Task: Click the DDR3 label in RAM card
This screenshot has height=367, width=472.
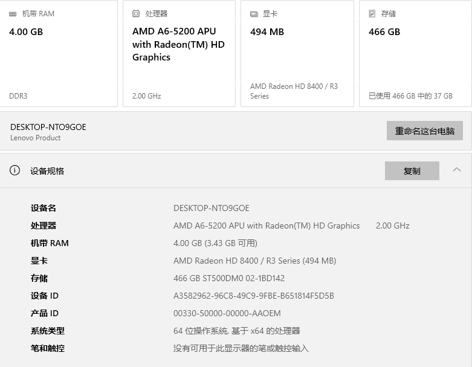Action: [18, 96]
